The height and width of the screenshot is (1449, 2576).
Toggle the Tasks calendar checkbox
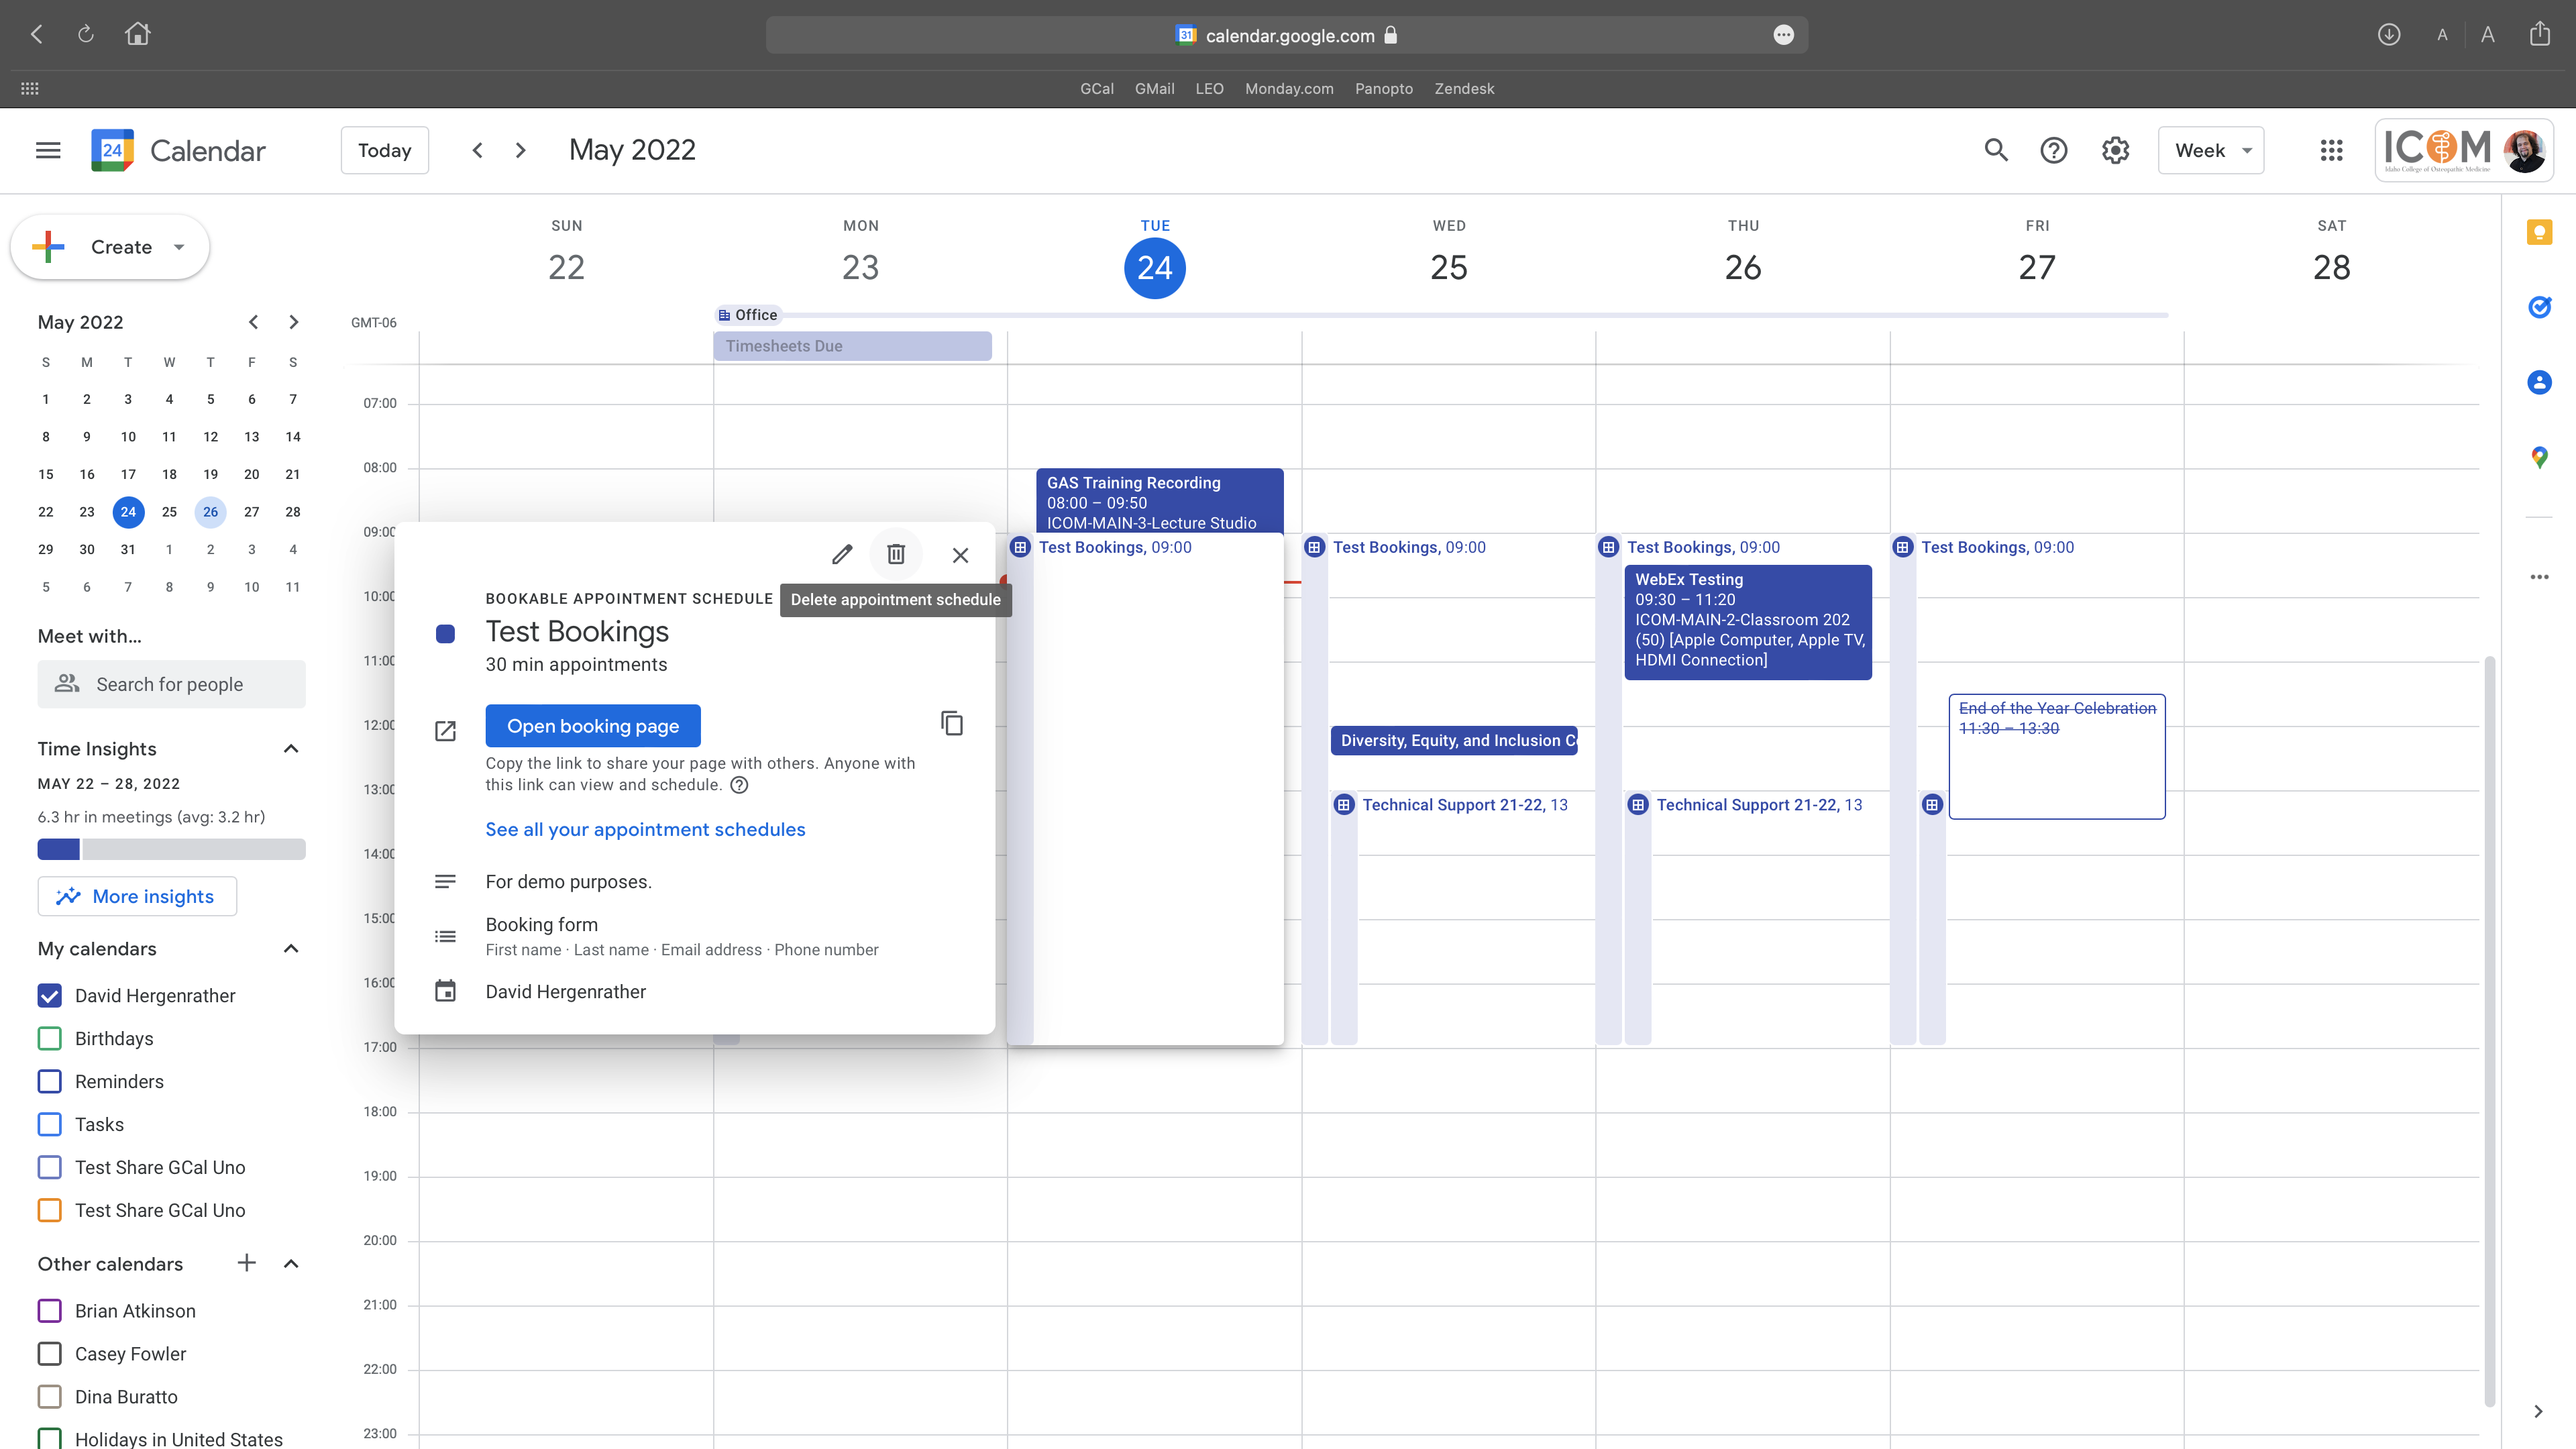click(49, 1124)
